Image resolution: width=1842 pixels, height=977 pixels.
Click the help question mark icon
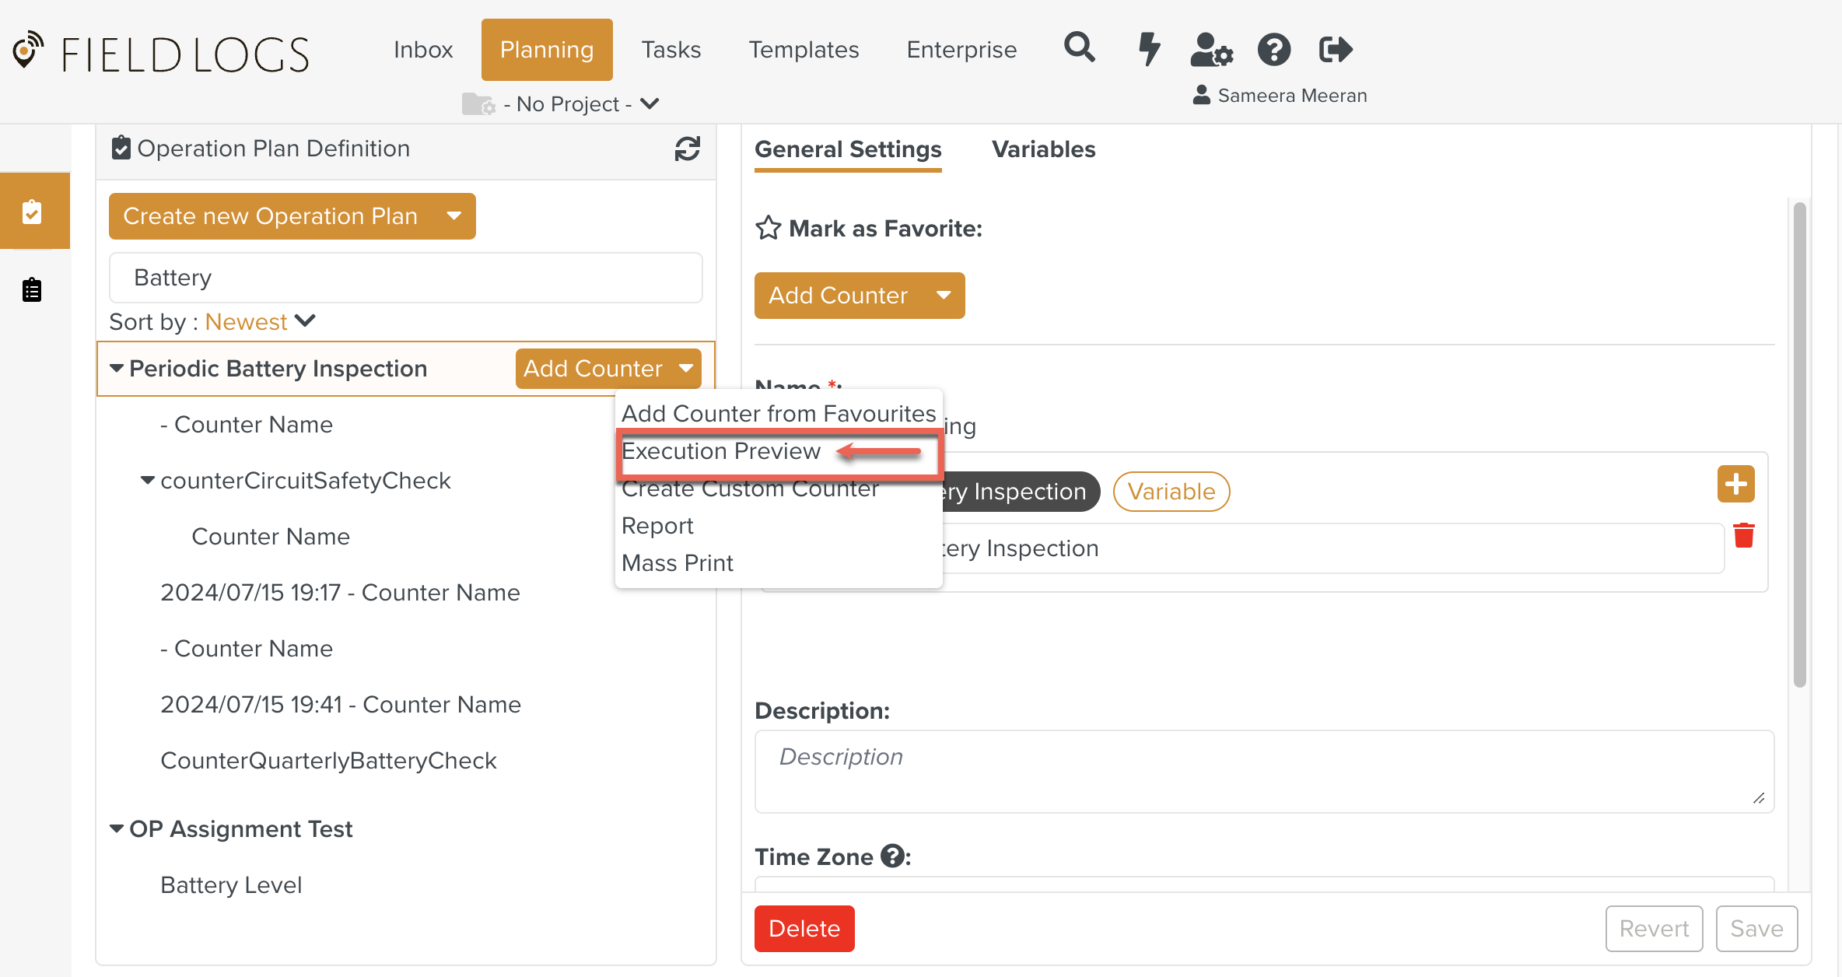(x=1273, y=50)
